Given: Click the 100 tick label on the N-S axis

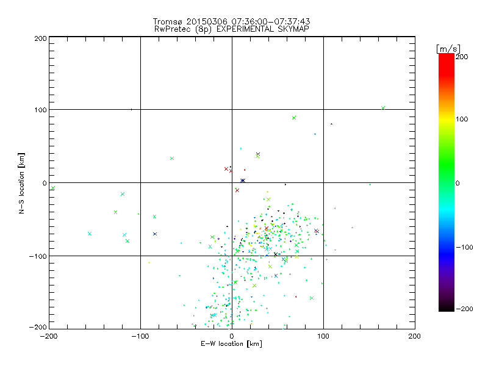Looking at the screenshot, I should 40,110.
